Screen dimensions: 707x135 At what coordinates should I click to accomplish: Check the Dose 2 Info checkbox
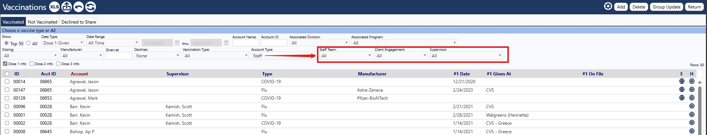pyautogui.click(x=32, y=64)
